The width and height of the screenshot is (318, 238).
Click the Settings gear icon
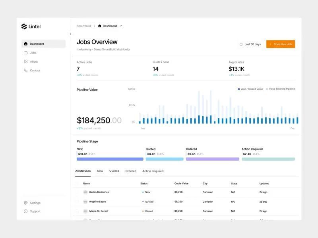25,203
